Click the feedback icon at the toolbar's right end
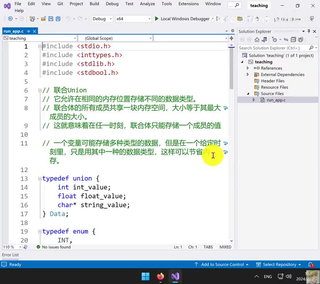Viewport: 320px width, 284px height. tap(312, 19)
